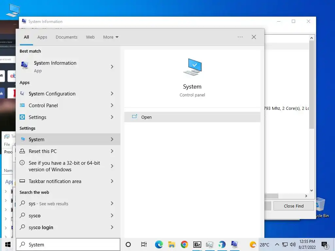335x251 pixels.
Task: Open File menu in Task Manager window
Action: pyautogui.click(x=7, y=144)
